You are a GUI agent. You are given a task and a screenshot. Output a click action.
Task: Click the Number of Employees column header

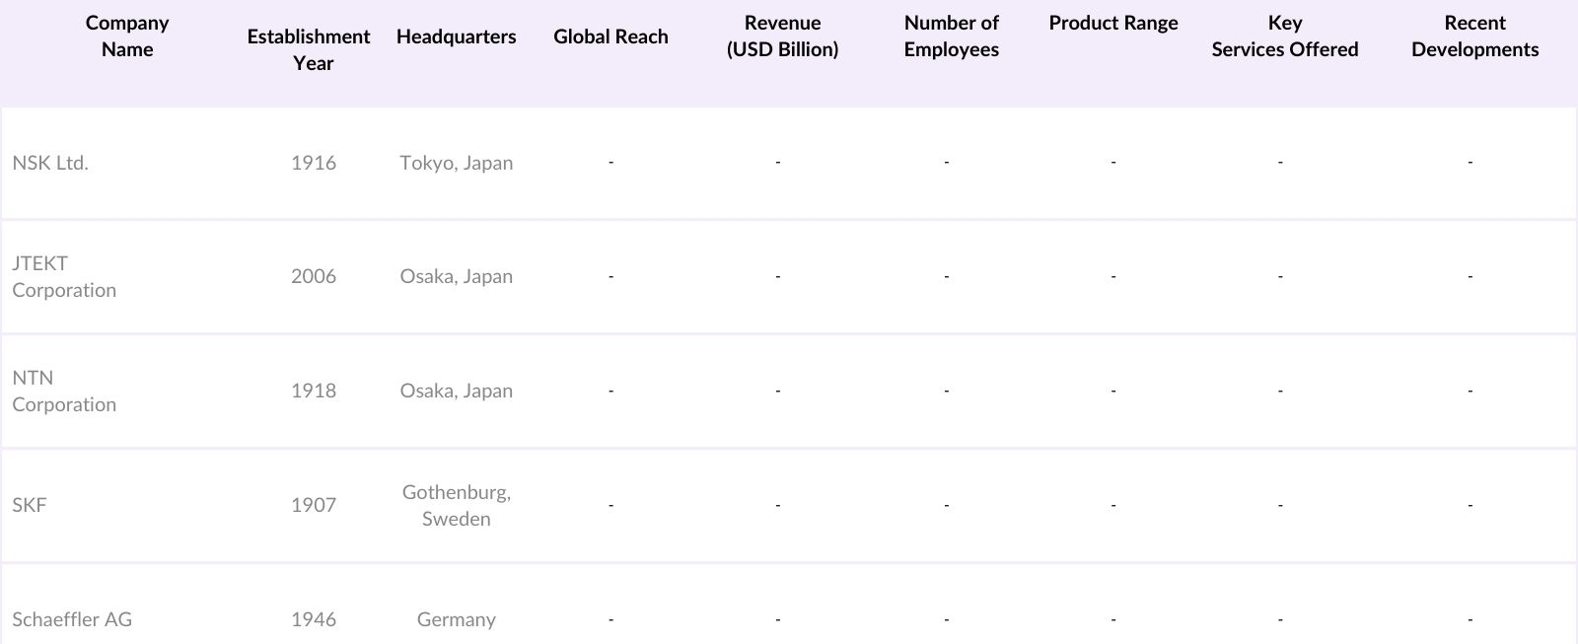tap(952, 36)
